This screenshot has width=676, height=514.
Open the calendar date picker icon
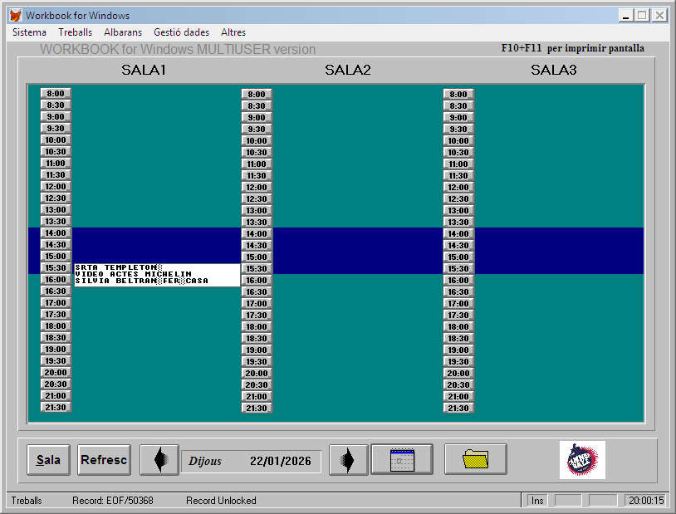coord(402,460)
